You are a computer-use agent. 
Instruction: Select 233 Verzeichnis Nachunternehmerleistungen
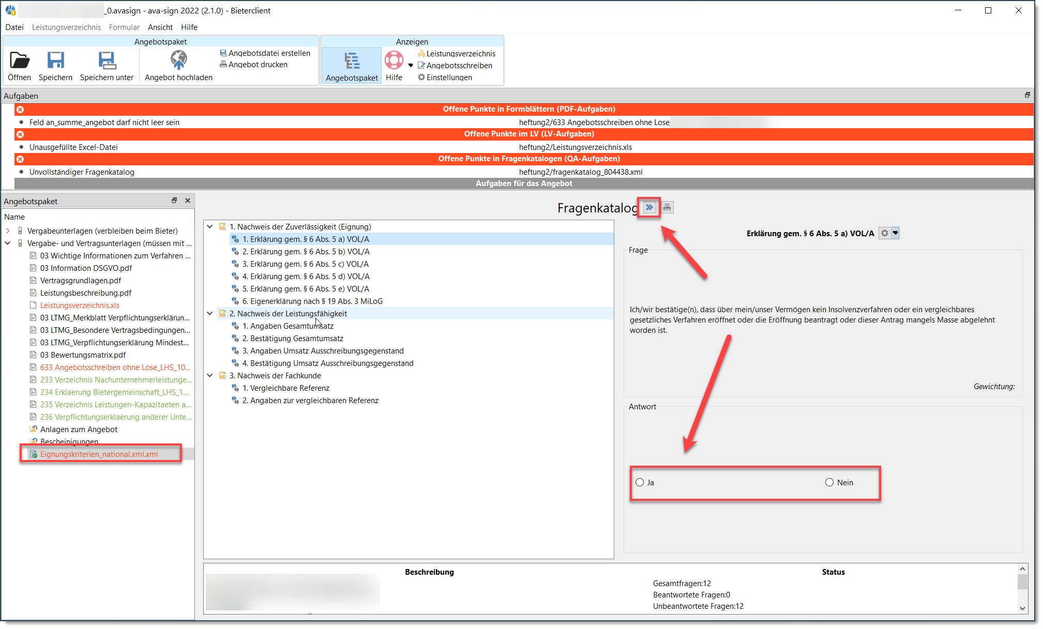click(116, 380)
